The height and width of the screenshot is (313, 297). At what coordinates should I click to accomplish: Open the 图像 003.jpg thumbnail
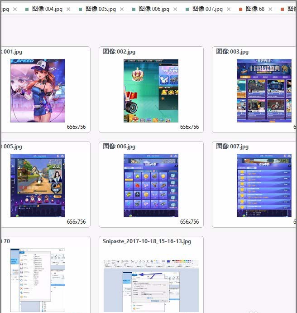tap(264, 91)
